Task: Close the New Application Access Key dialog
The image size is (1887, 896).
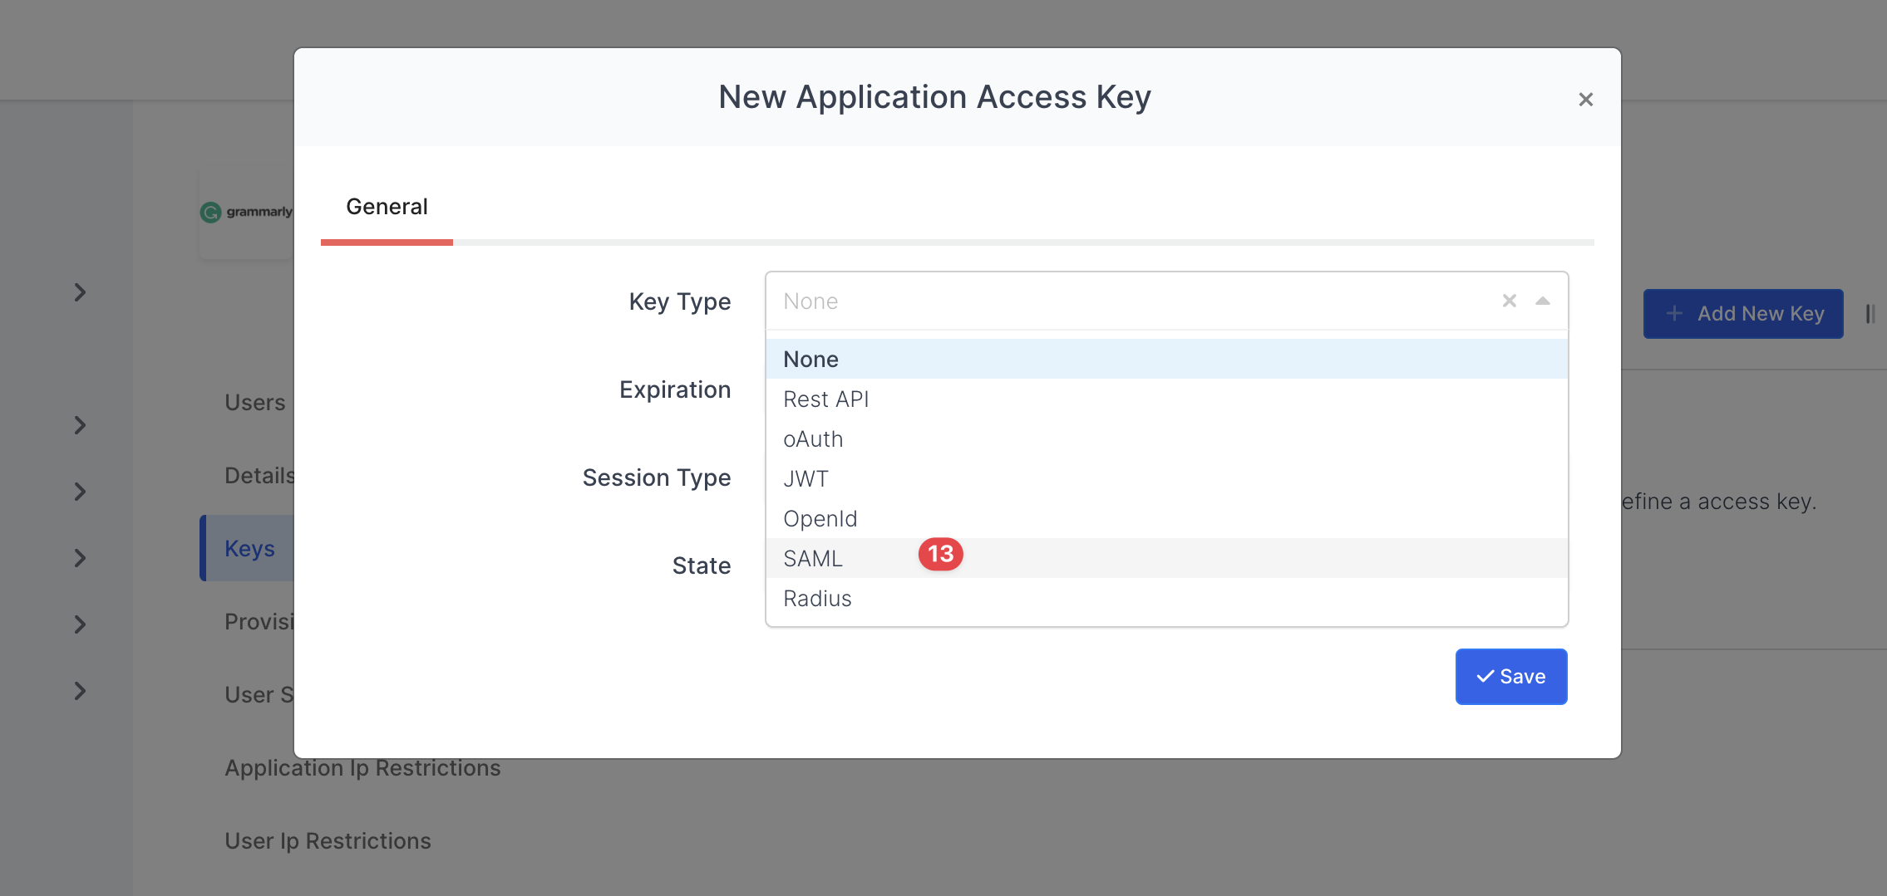Action: click(1585, 100)
